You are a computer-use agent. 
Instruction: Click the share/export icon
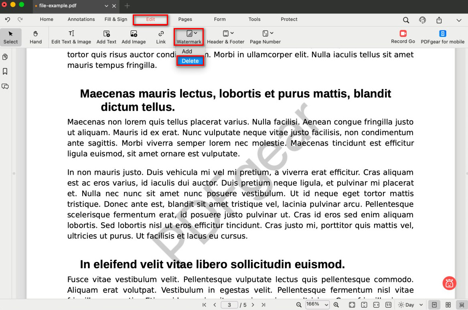click(x=439, y=20)
